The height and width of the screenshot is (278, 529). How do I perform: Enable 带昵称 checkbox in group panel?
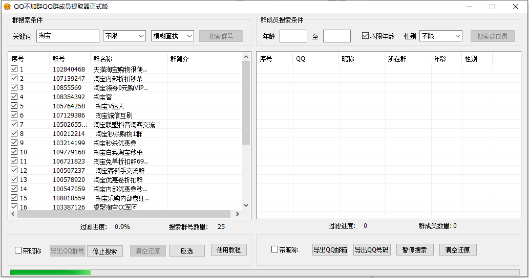click(x=18, y=250)
